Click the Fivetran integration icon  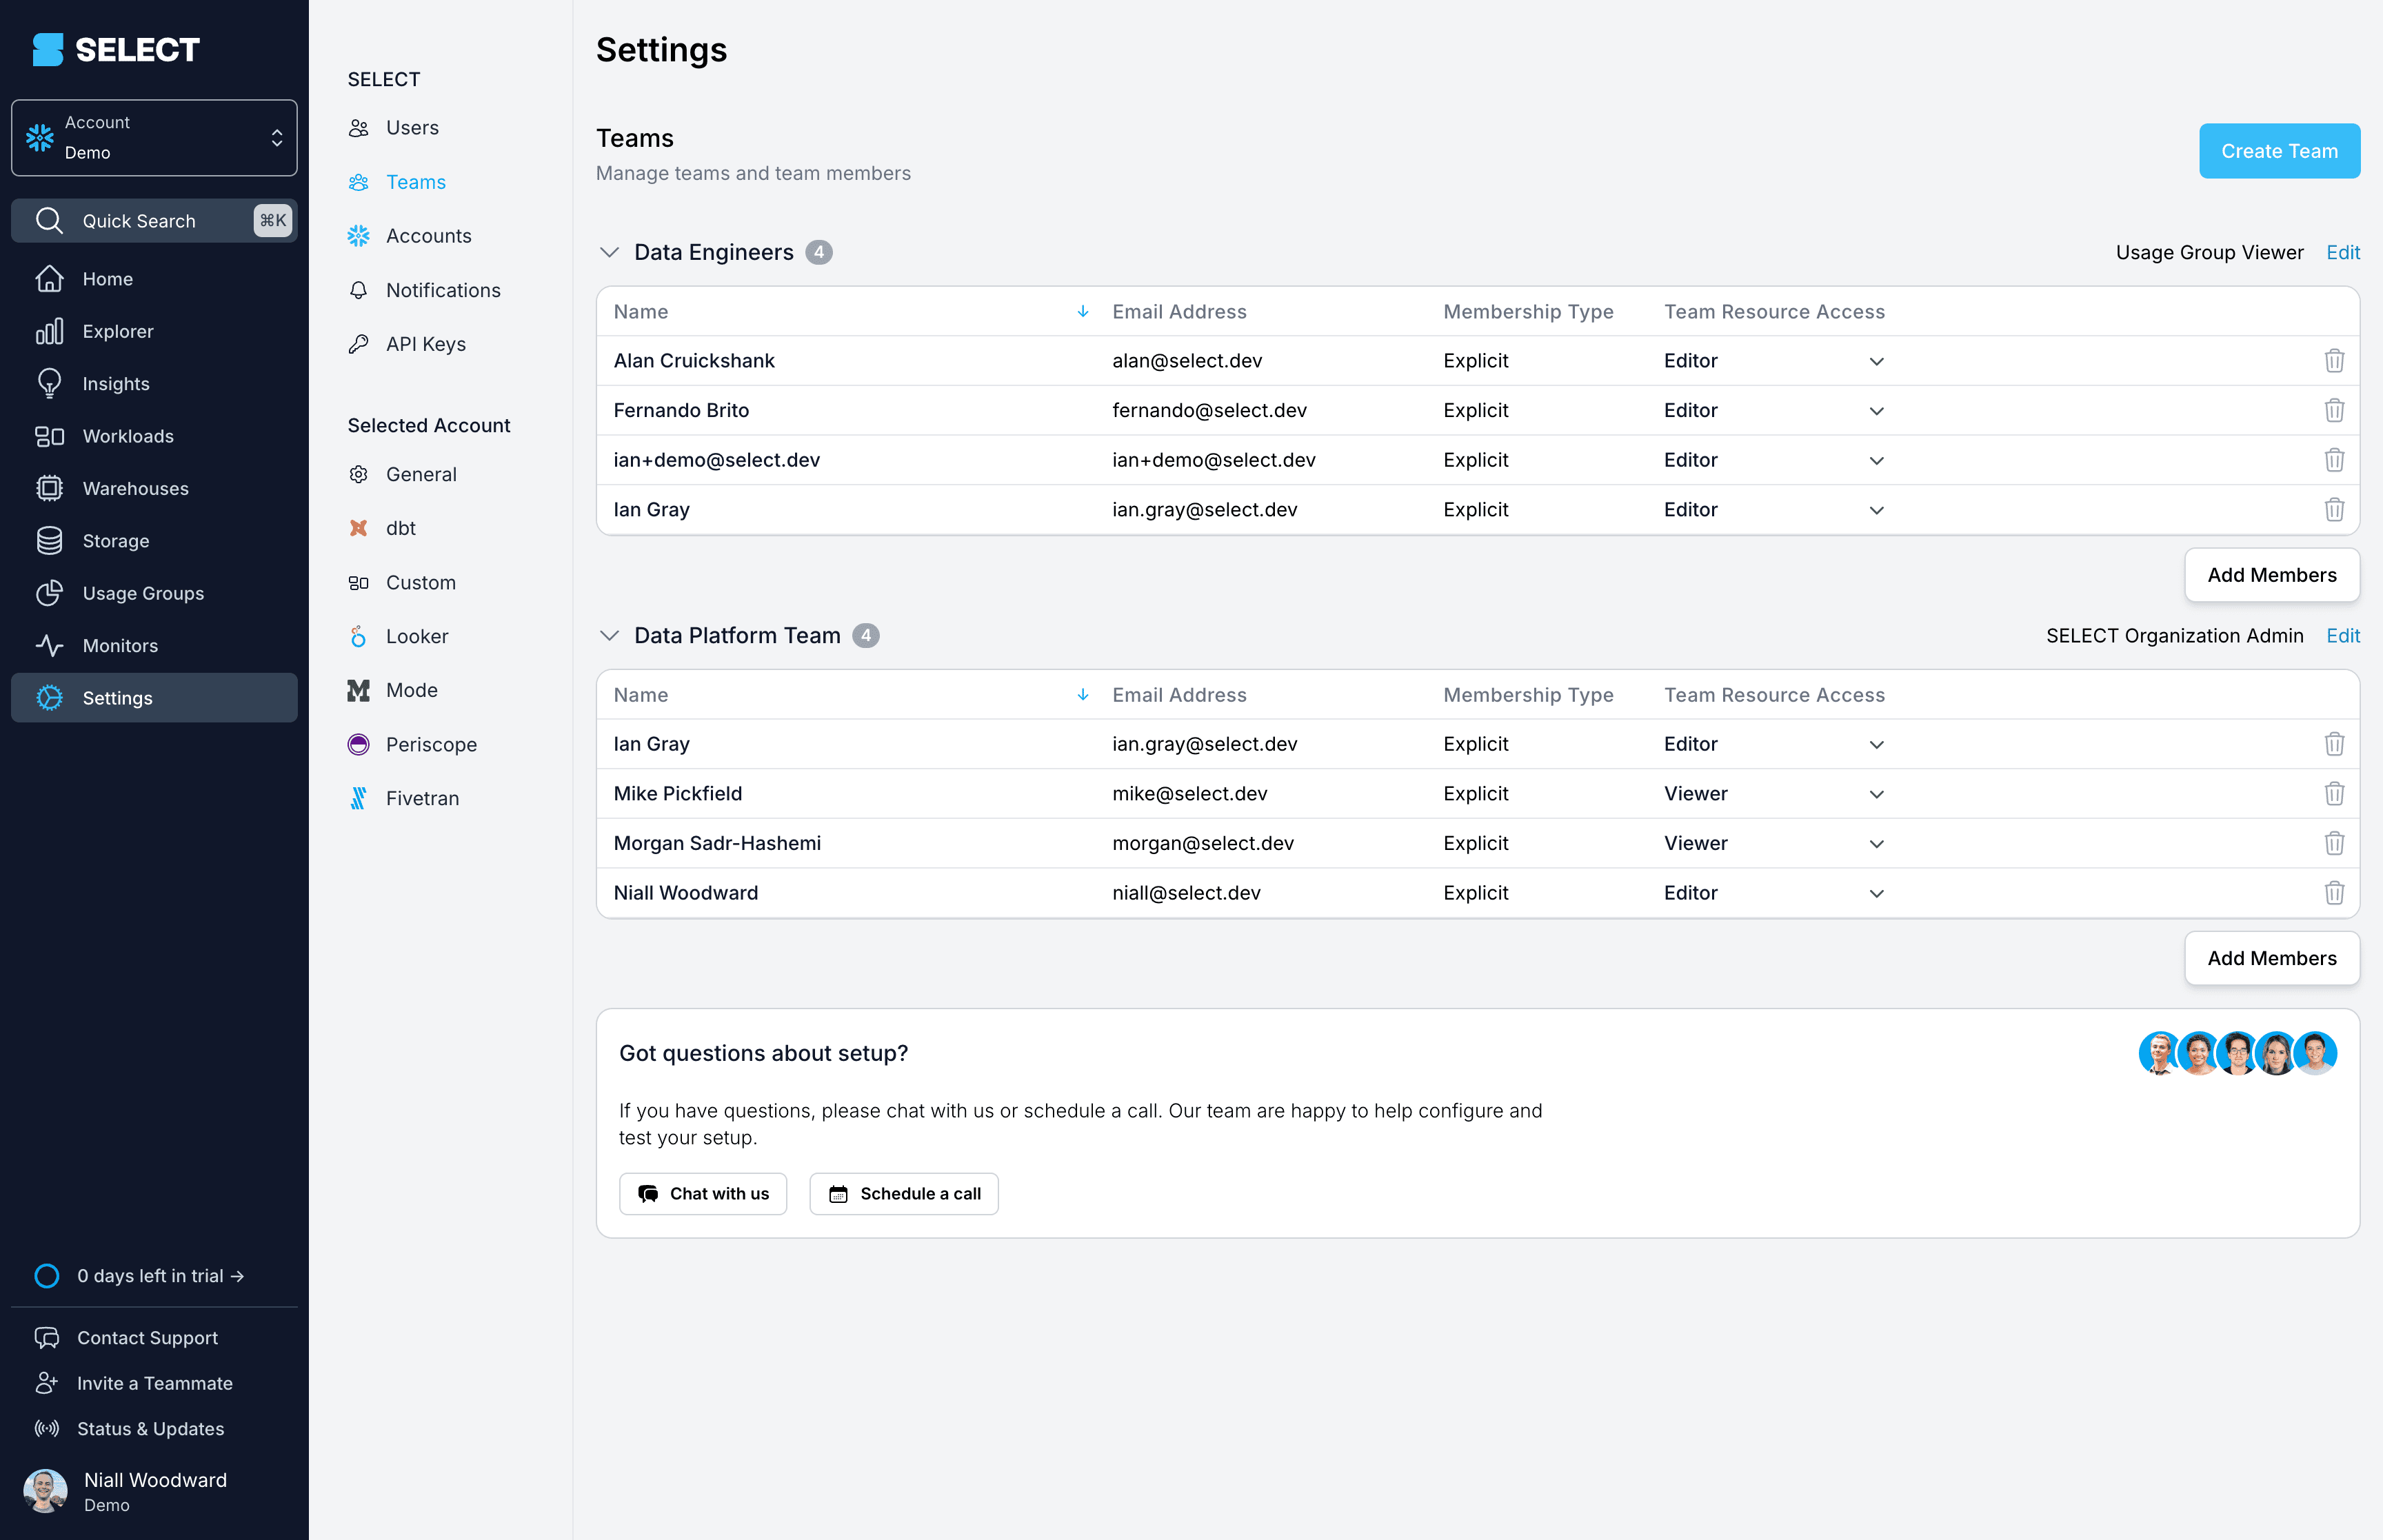(358, 798)
